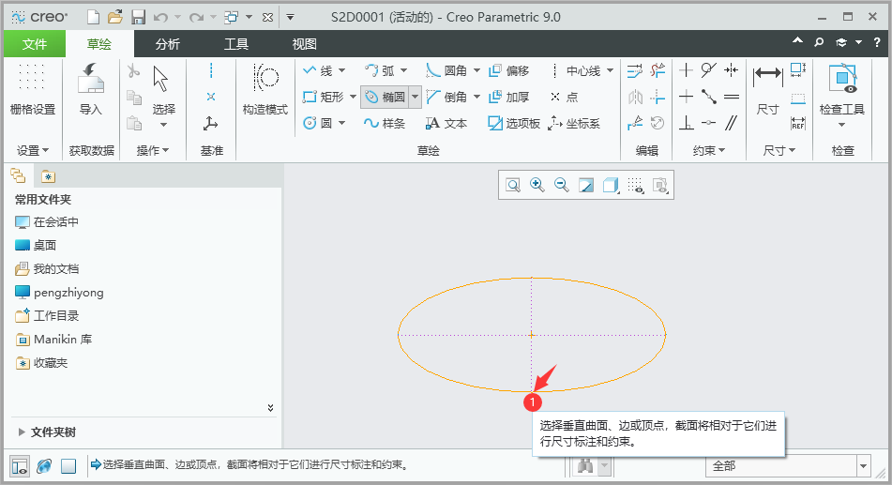The height and width of the screenshot is (485, 892).
Task: Select the 文本 text tool
Action: [x=446, y=123]
